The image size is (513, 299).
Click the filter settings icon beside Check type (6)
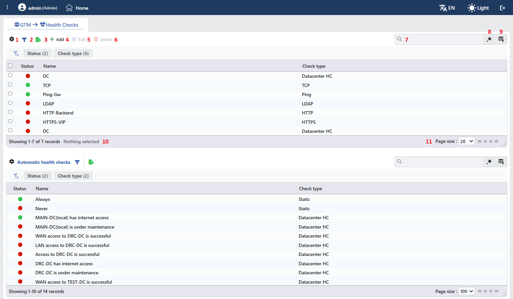(16, 53)
